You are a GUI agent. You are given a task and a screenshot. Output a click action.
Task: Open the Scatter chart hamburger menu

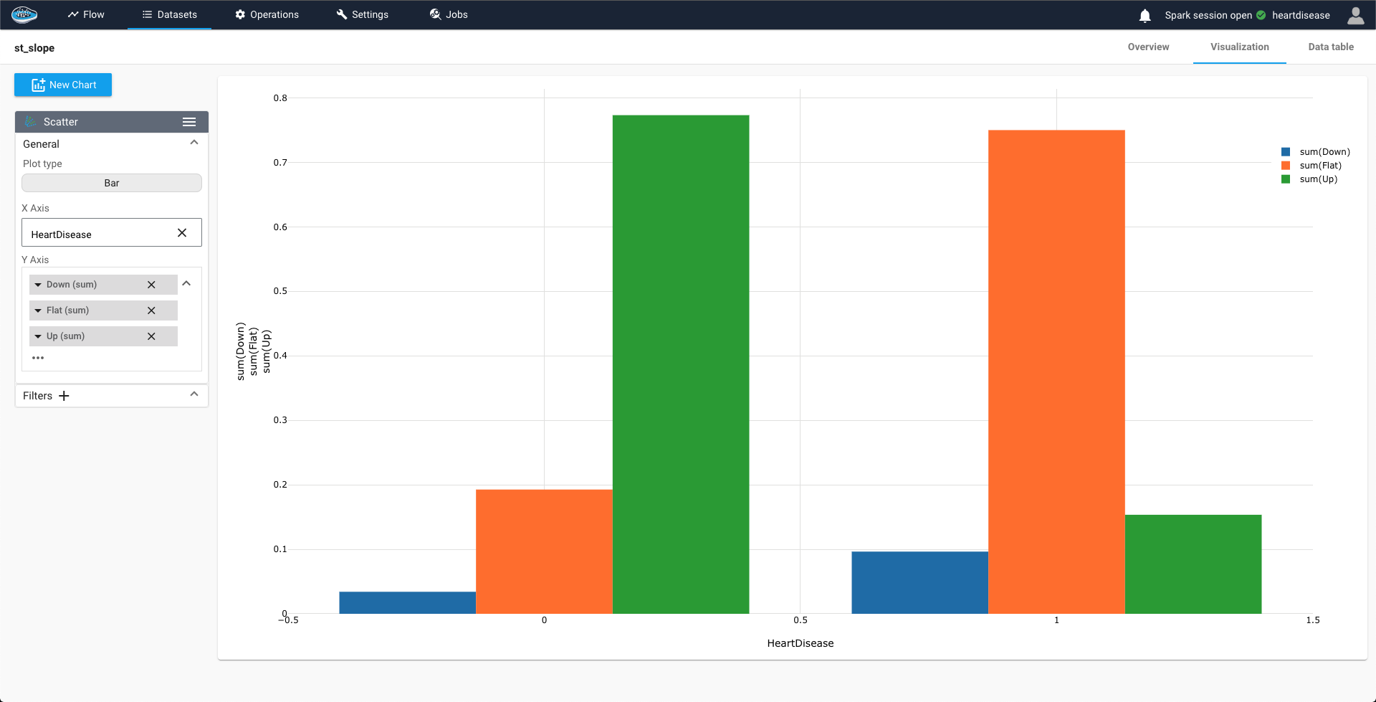189,122
